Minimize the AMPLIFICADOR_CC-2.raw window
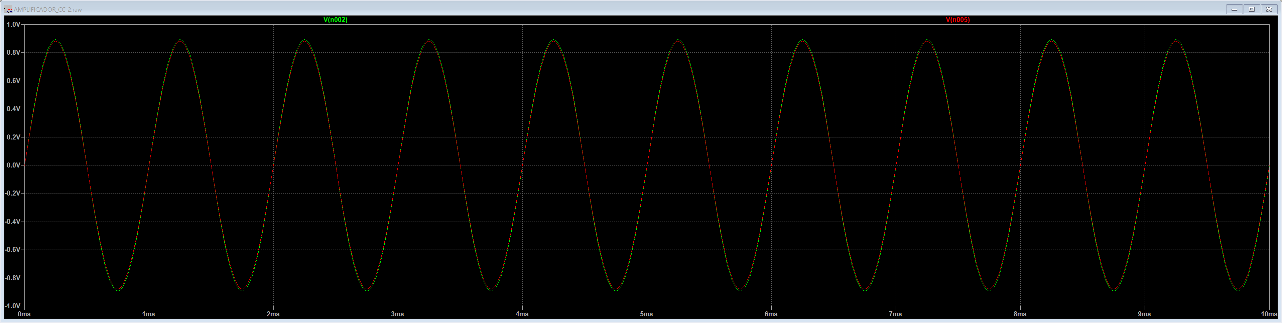The height and width of the screenshot is (323, 1282). point(1234,9)
